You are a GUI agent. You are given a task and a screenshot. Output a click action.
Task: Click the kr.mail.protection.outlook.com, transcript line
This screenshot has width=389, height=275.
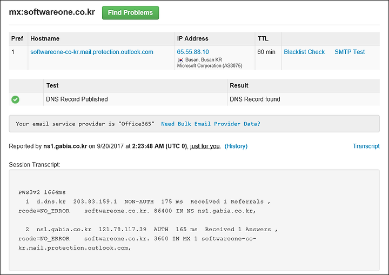pos(75,247)
